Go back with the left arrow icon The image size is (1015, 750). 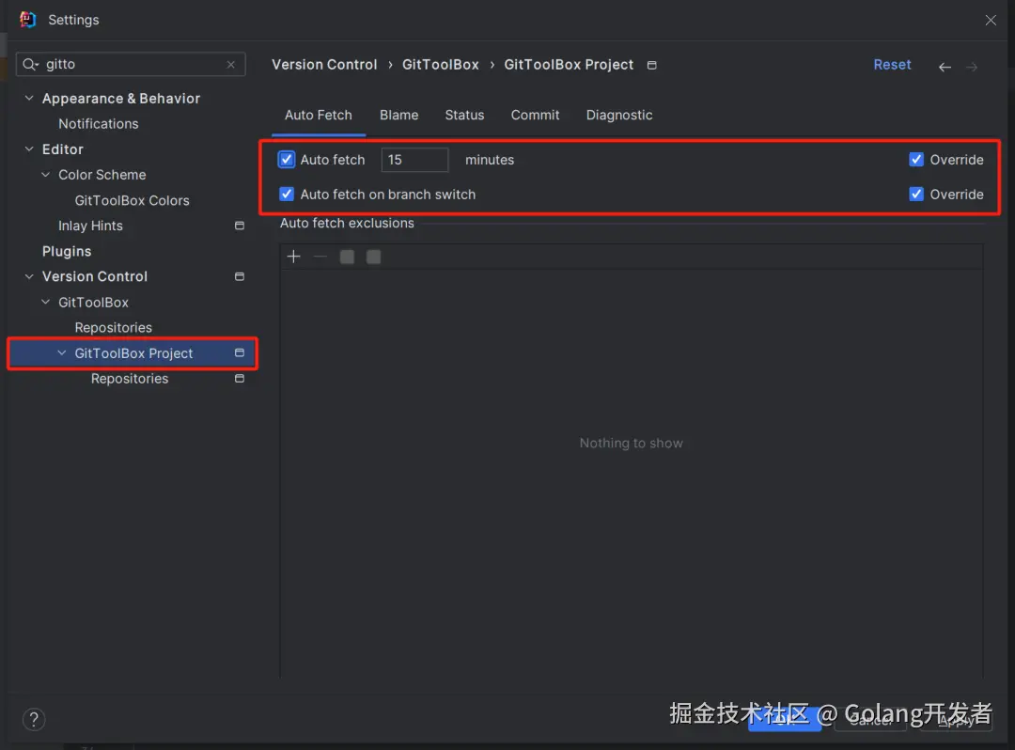coord(945,67)
